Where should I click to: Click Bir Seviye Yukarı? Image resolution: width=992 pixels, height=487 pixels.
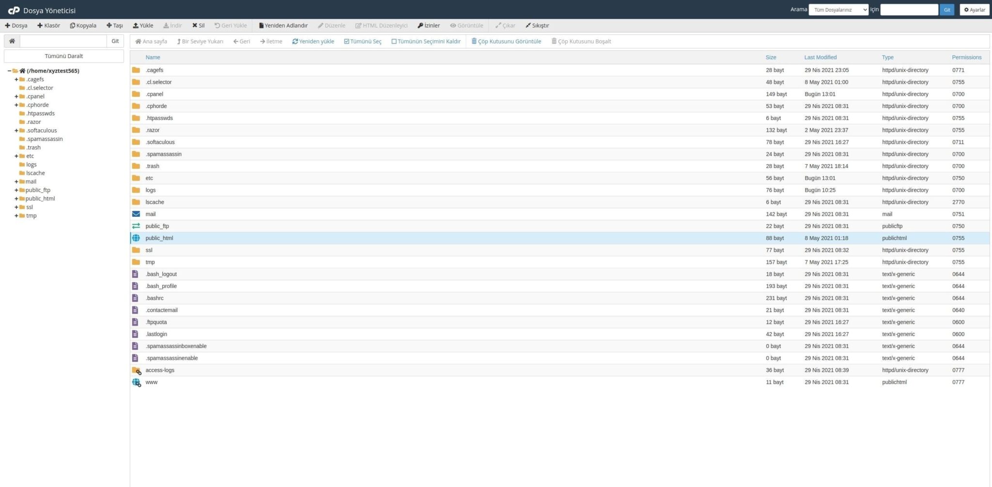tap(200, 42)
